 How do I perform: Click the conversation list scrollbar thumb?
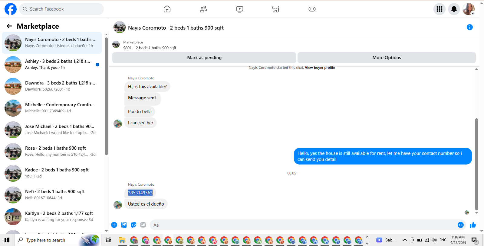[x=106, y=96]
